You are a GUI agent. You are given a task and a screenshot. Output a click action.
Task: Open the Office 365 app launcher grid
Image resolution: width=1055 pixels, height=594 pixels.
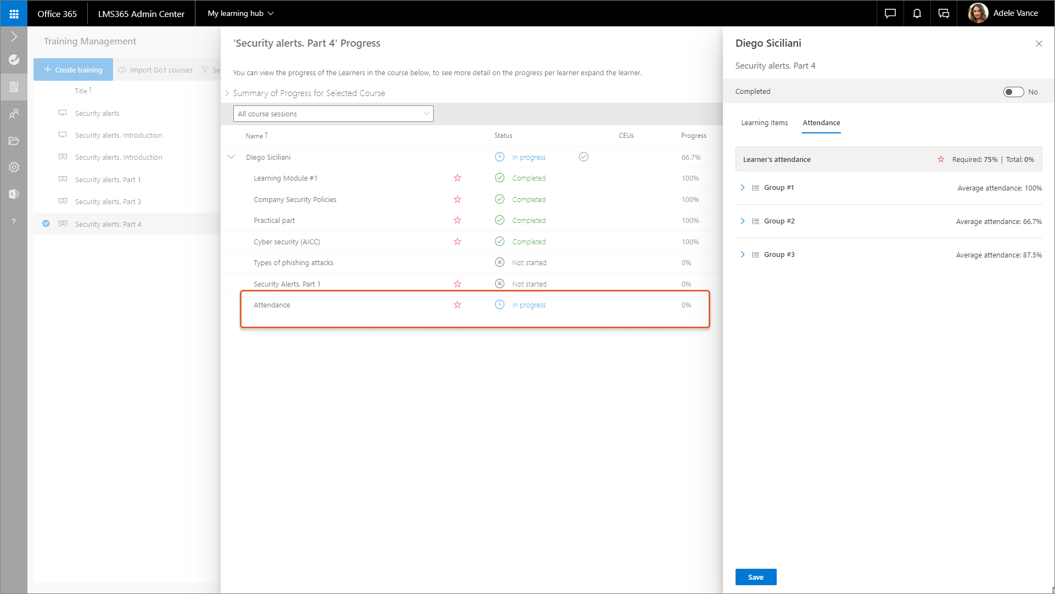click(14, 13)
